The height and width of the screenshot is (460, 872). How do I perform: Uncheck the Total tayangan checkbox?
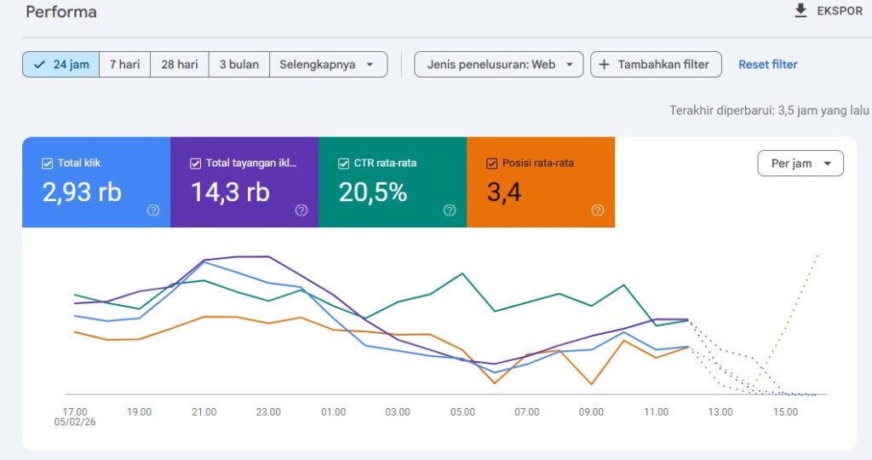coord(195,164)
